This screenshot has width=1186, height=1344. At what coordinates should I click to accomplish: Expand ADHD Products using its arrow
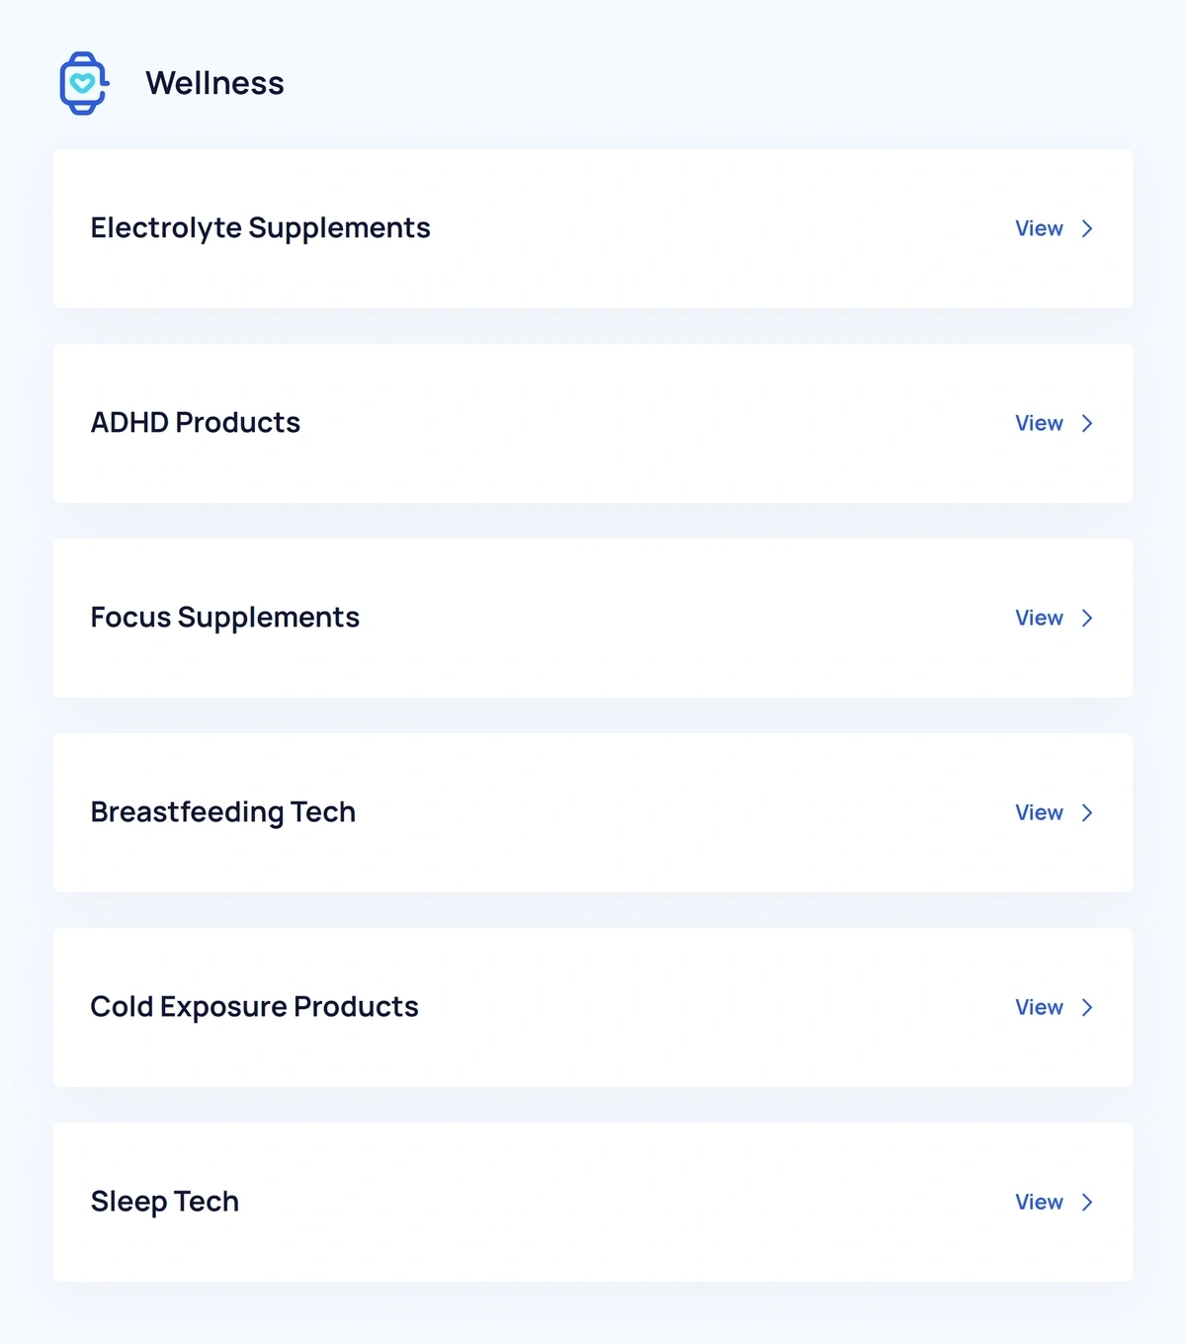1087,423
